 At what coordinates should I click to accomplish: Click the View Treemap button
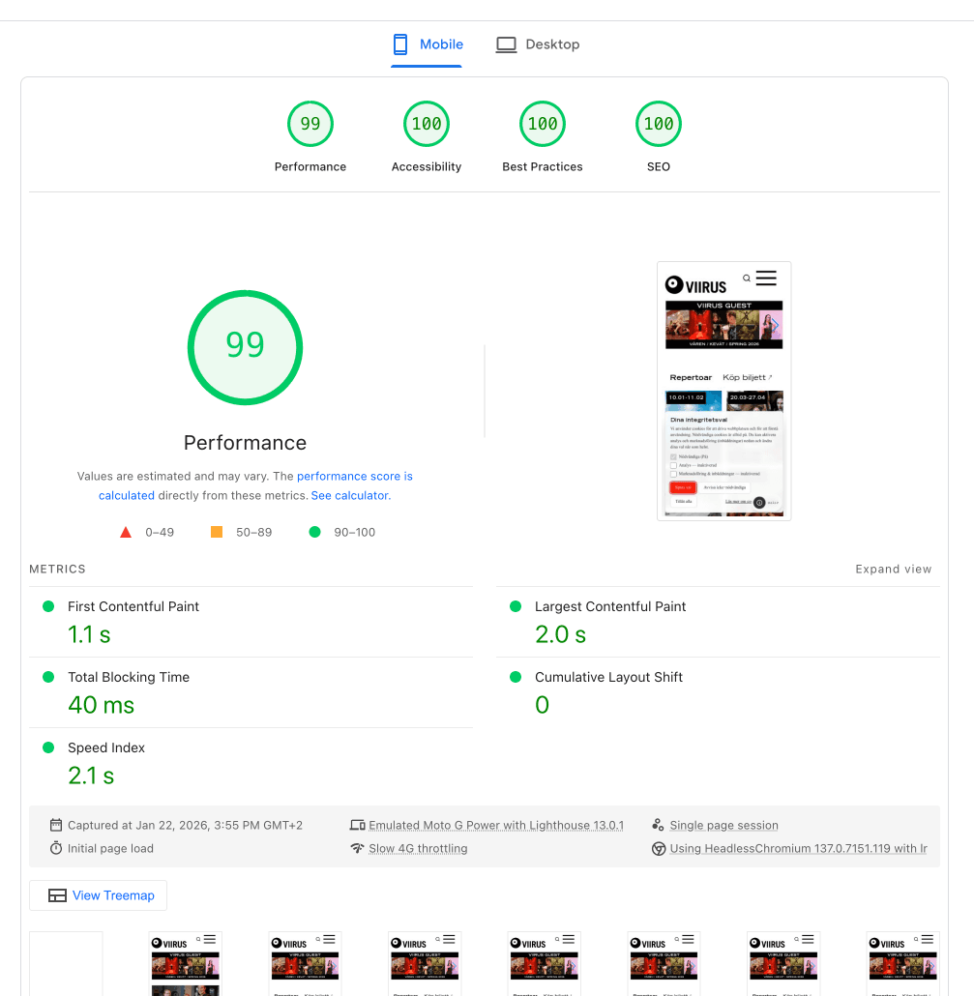tap(98, 895)
